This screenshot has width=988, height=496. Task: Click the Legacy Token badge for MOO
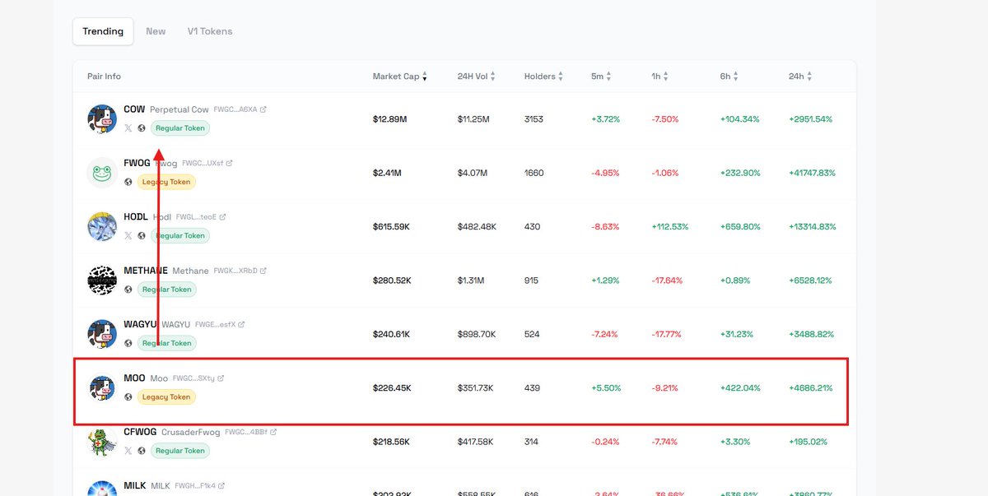pyautogui.click(x=166, y=396)
